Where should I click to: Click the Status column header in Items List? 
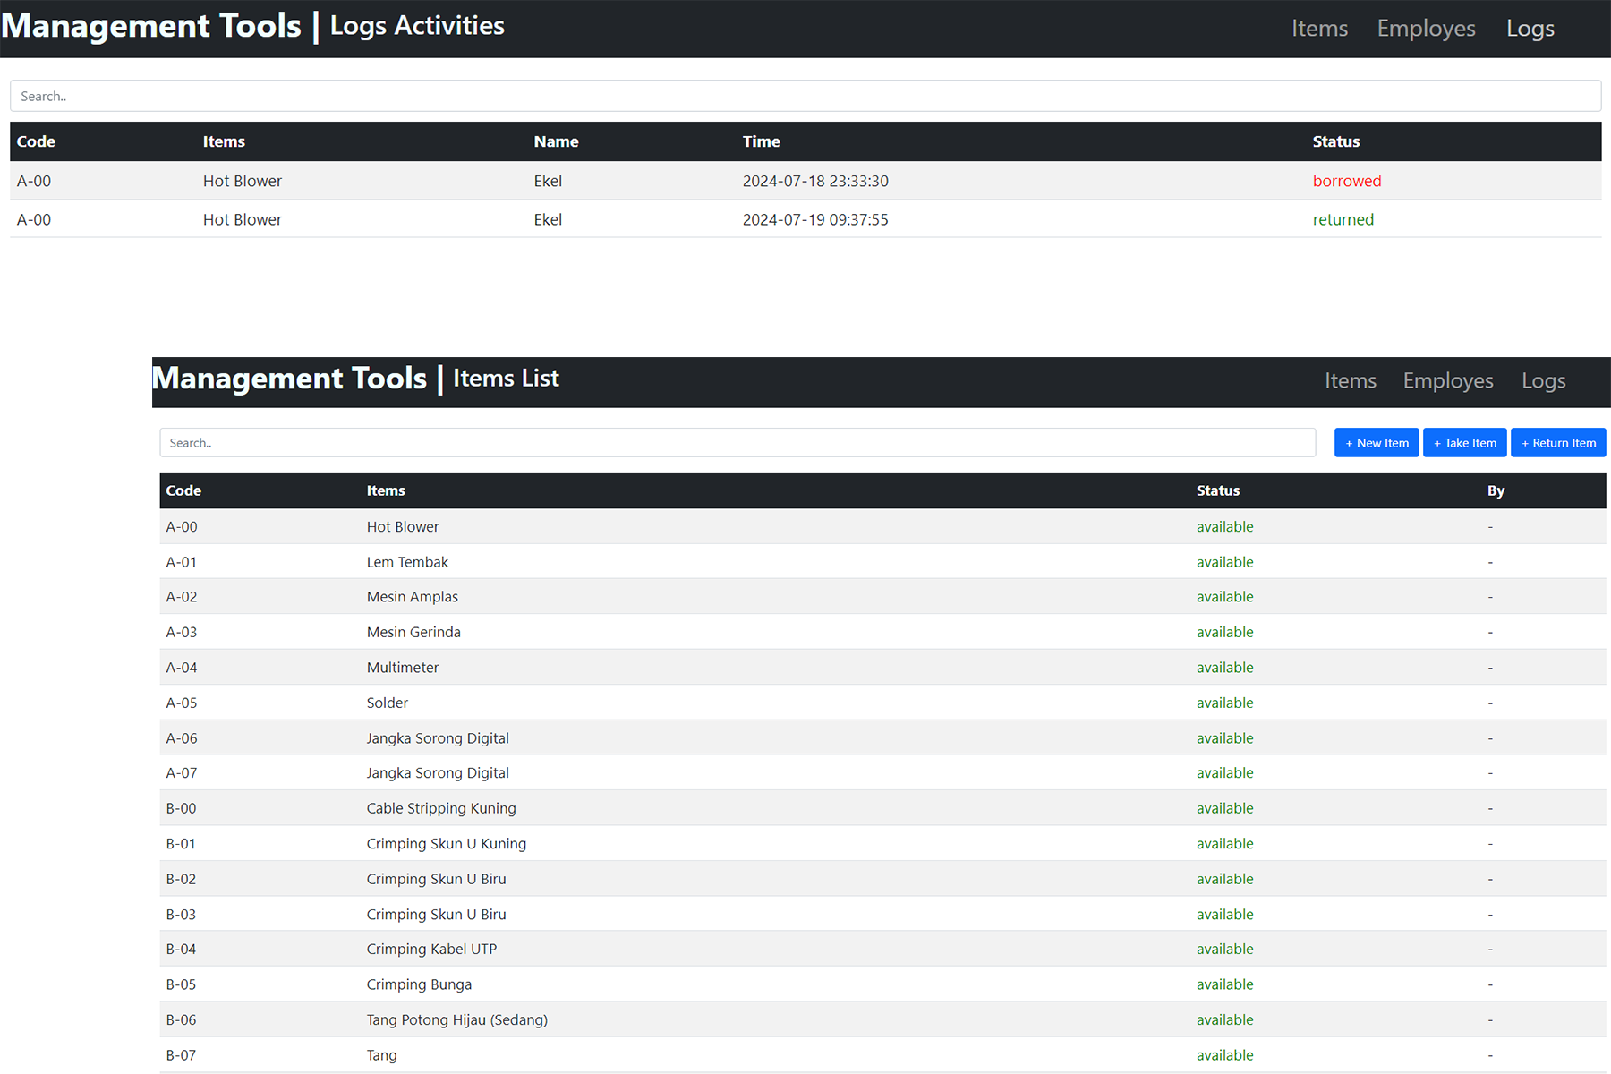coord(1217,490)
